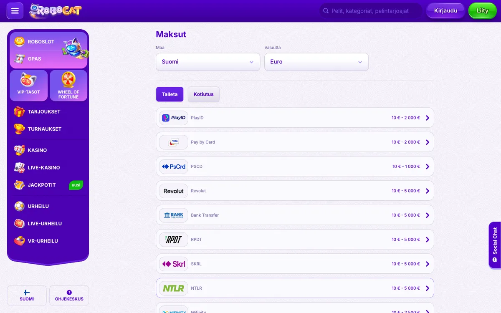
Task: Open VR-urheilu menu link
Action: click(x=43, y=241)
